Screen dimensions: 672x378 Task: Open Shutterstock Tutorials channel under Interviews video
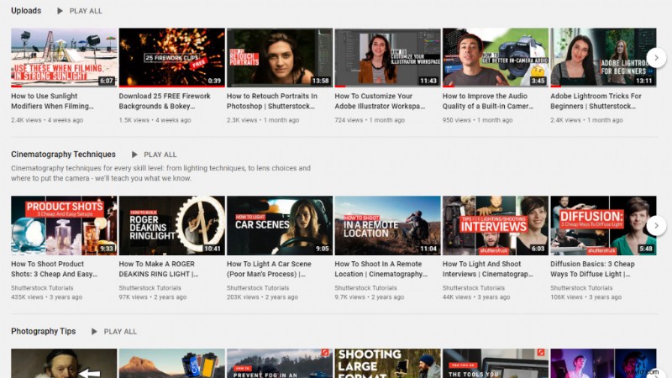[x=474, y=288]
